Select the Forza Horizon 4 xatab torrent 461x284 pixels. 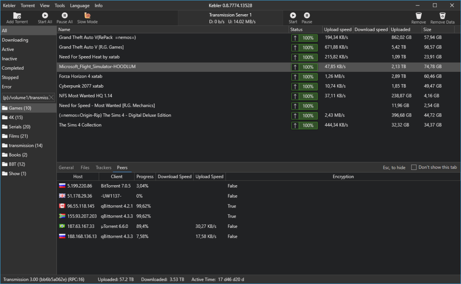click(259, 76)
